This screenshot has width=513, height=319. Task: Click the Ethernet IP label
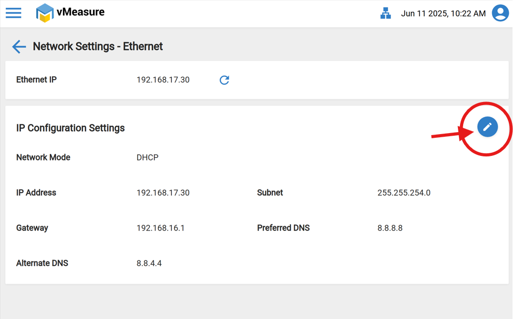point(36,80)
